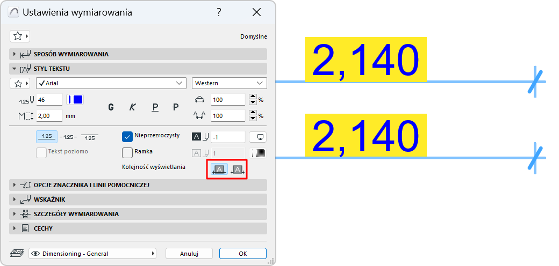Image resolution: width=559 pixels, height=266 pixels.
Task: Click the layer stack icon at bottom left
Action: [x=17, y=254]
